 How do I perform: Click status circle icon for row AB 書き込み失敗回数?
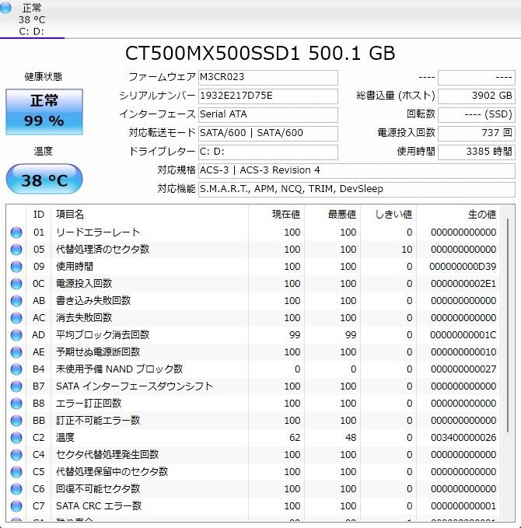(16, 301)
